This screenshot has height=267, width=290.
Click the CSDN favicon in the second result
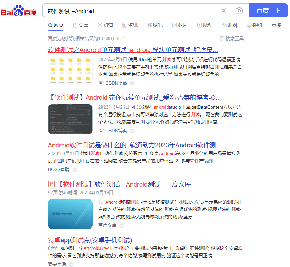tap(101, 131)
